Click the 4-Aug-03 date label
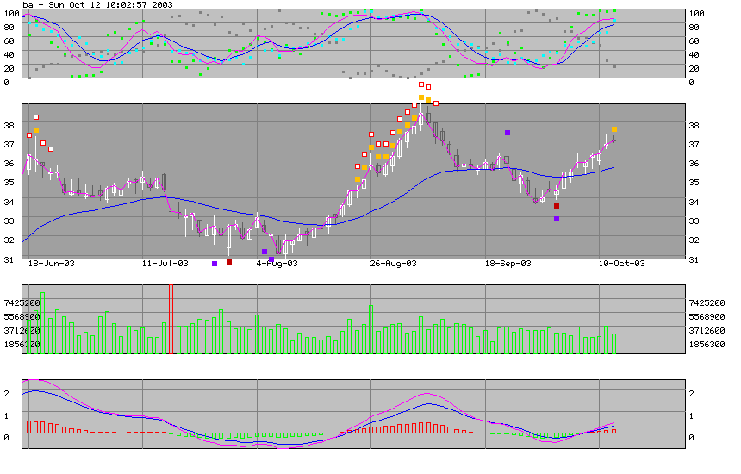The height and width of the screenshot is (474, 741). tap(277, 264)
